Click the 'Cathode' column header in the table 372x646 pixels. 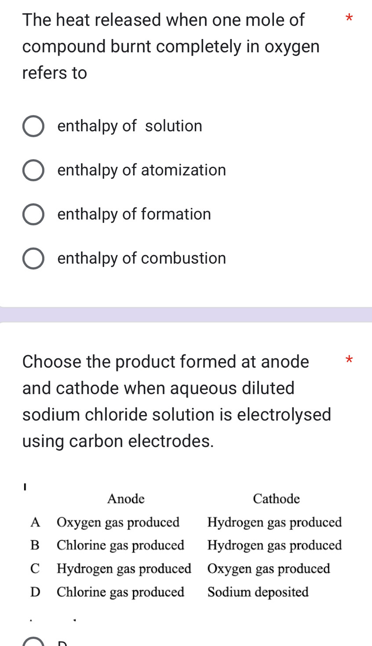276,498
